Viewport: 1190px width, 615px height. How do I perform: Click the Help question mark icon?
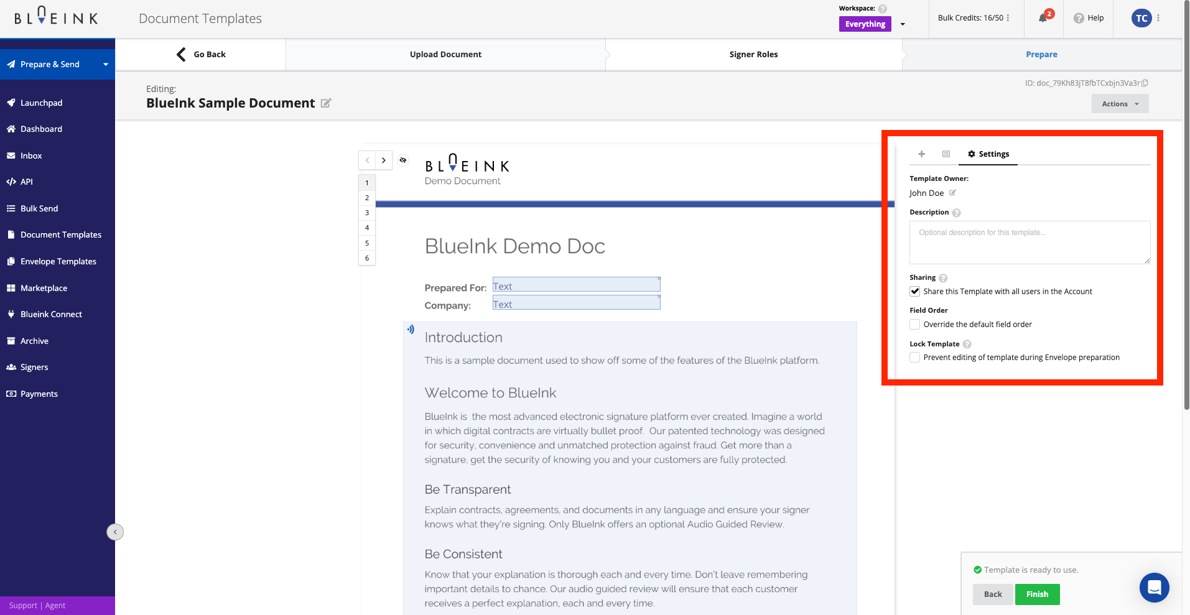pos(1079,18)
